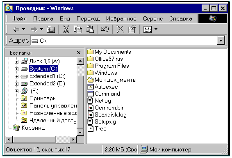Click the Cut scissors icon
232x158 pixels.
coord(66,29)
